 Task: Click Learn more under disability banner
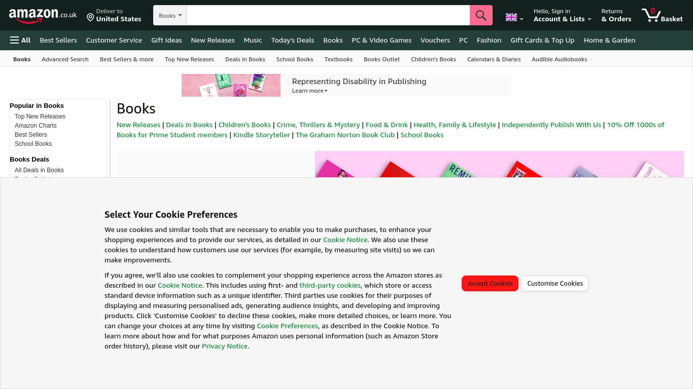[x=309, y=91]
